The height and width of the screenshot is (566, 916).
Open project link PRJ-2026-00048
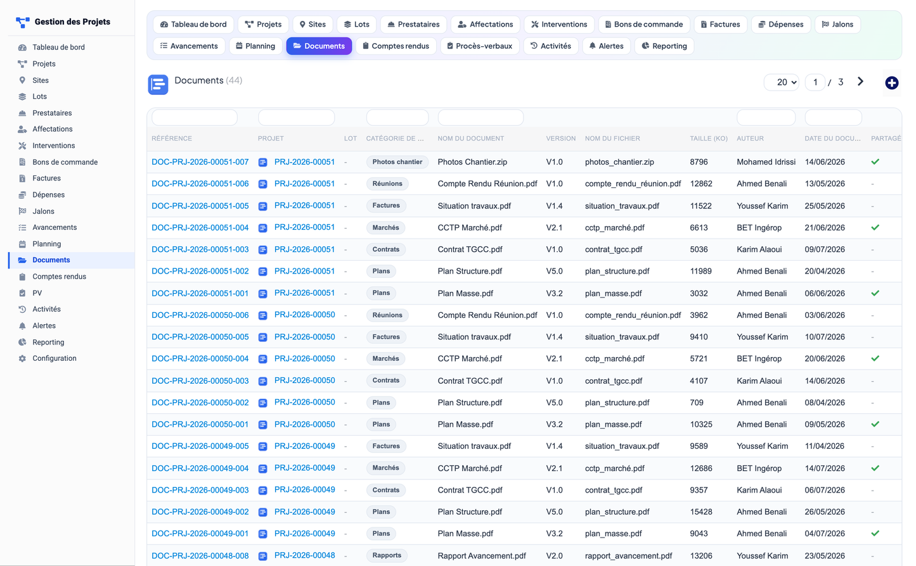(304, 556)
